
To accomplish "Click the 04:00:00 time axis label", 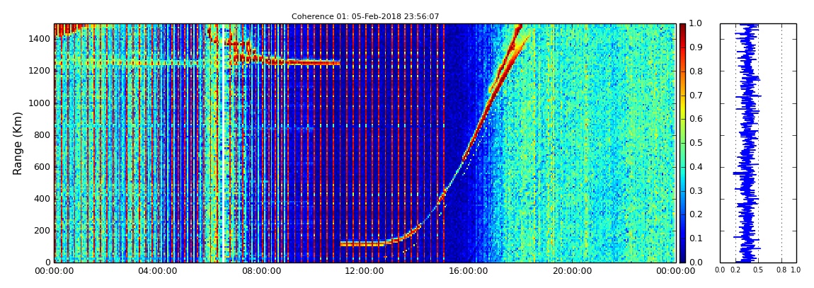I will click(x=158, y=271).
